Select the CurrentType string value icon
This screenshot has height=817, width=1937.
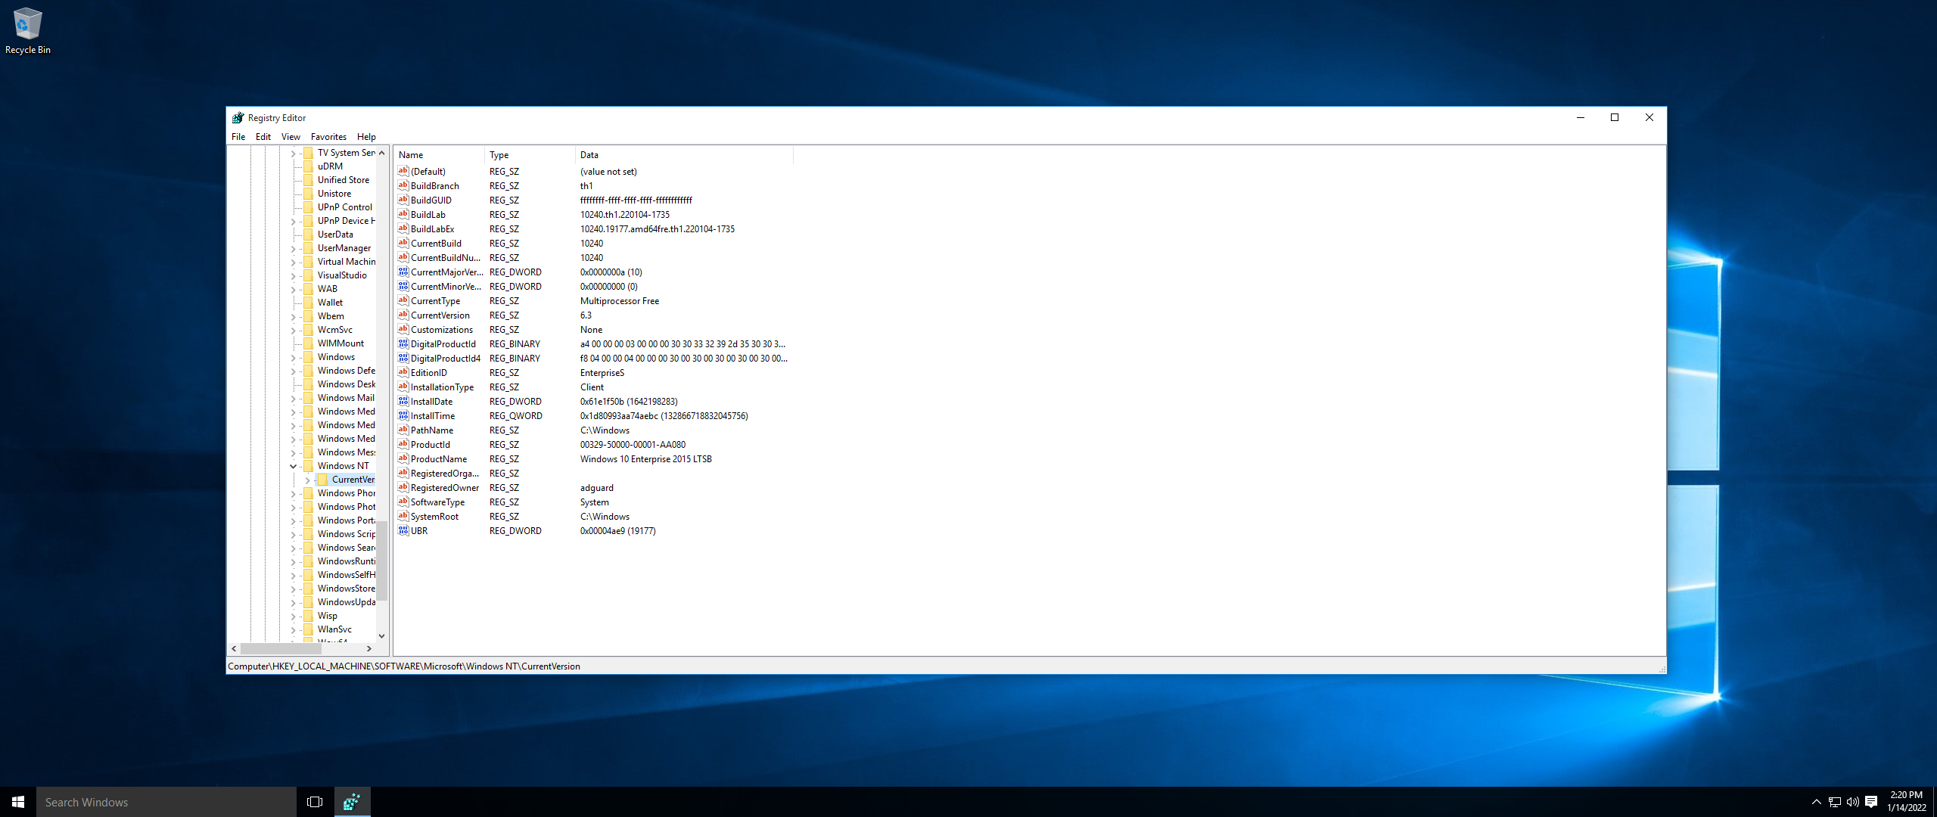403,300
